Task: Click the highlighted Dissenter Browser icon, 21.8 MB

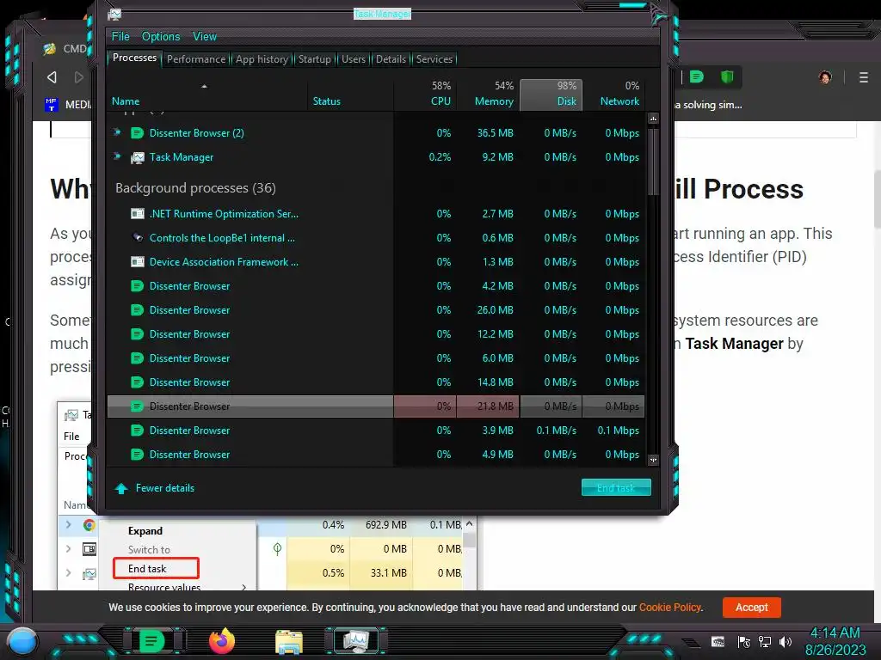Action: tap(137, 406)
